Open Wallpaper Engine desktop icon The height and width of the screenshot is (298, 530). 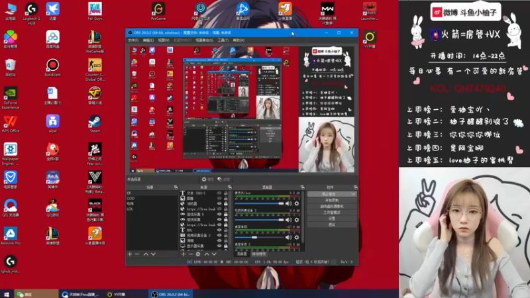pos(11,154)
